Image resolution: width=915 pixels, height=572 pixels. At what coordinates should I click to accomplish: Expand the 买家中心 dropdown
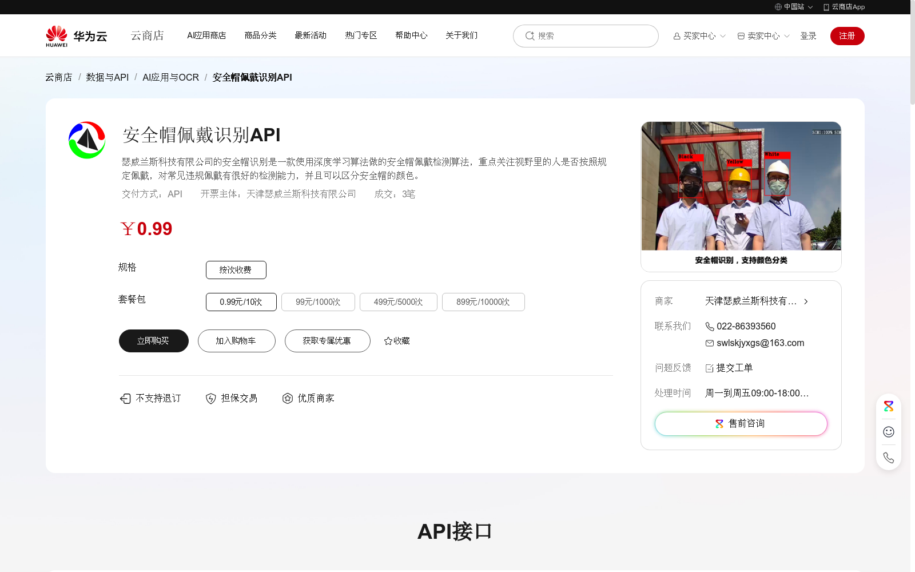[723, 36]
